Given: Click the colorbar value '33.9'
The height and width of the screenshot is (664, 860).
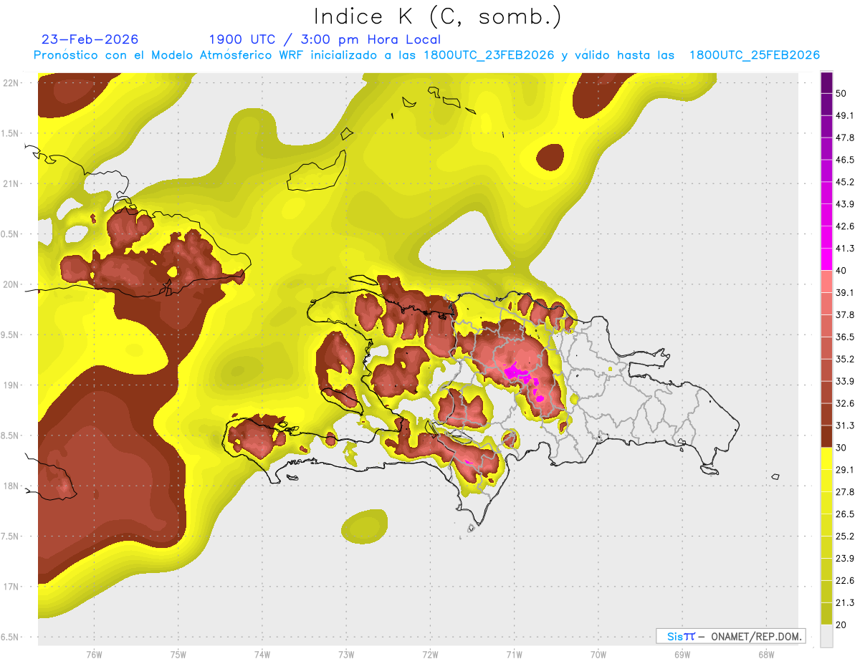Looking at the screenshot, I should pyautogui.click(x=844, y=381).
